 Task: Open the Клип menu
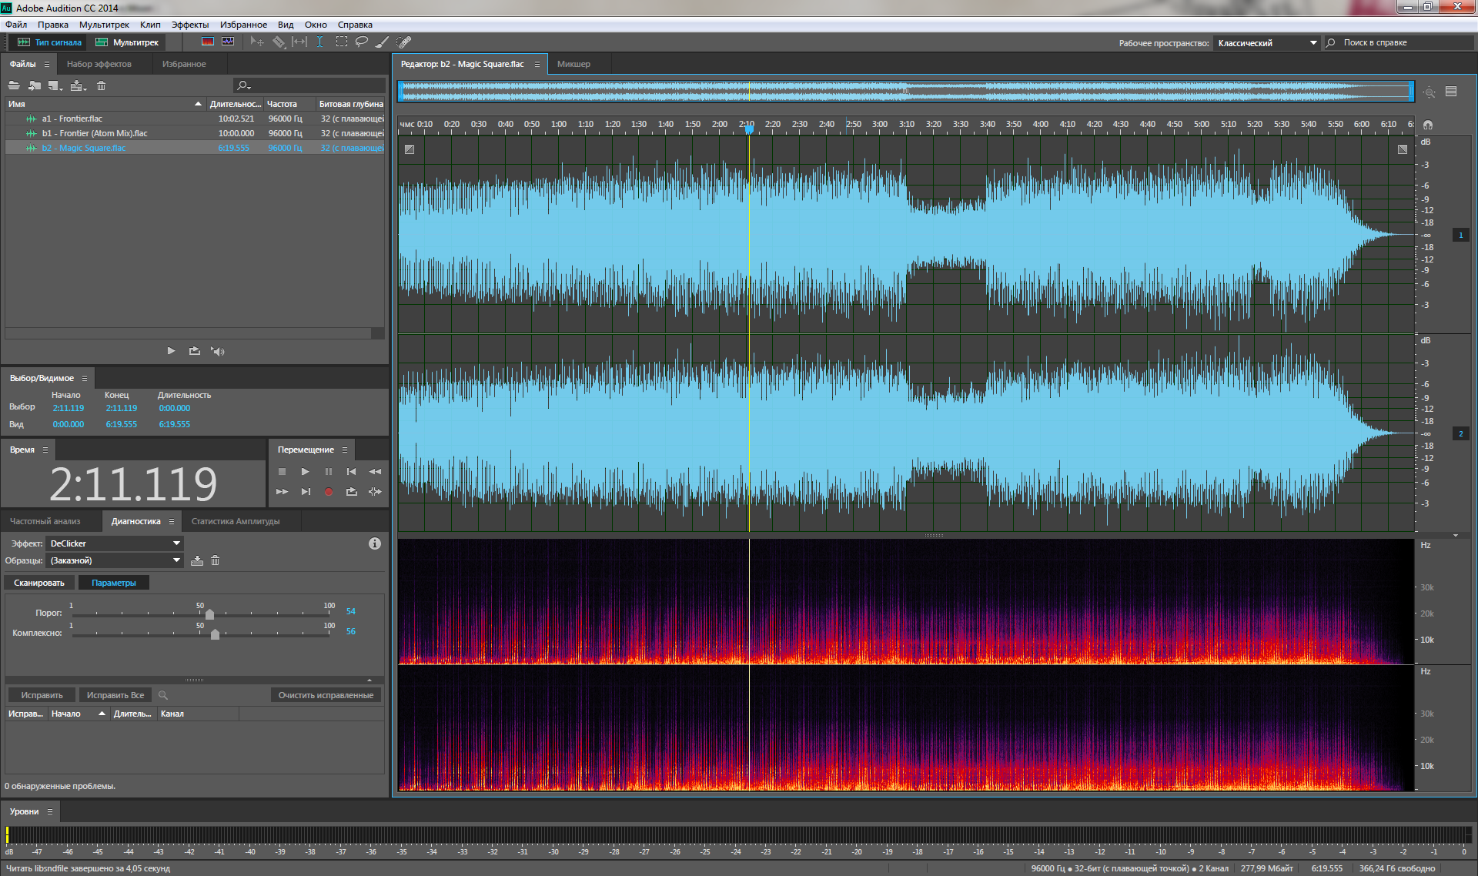[150, 25]
